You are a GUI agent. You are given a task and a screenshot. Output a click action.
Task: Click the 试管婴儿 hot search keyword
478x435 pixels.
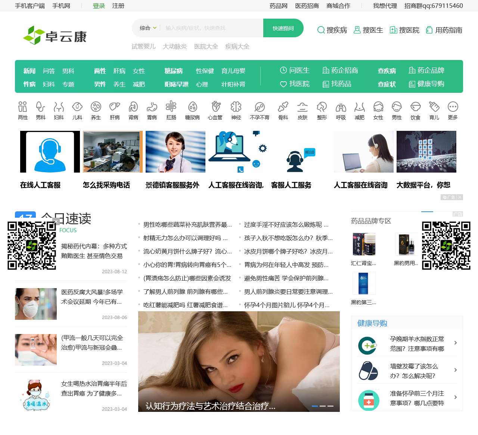(143, 46)
